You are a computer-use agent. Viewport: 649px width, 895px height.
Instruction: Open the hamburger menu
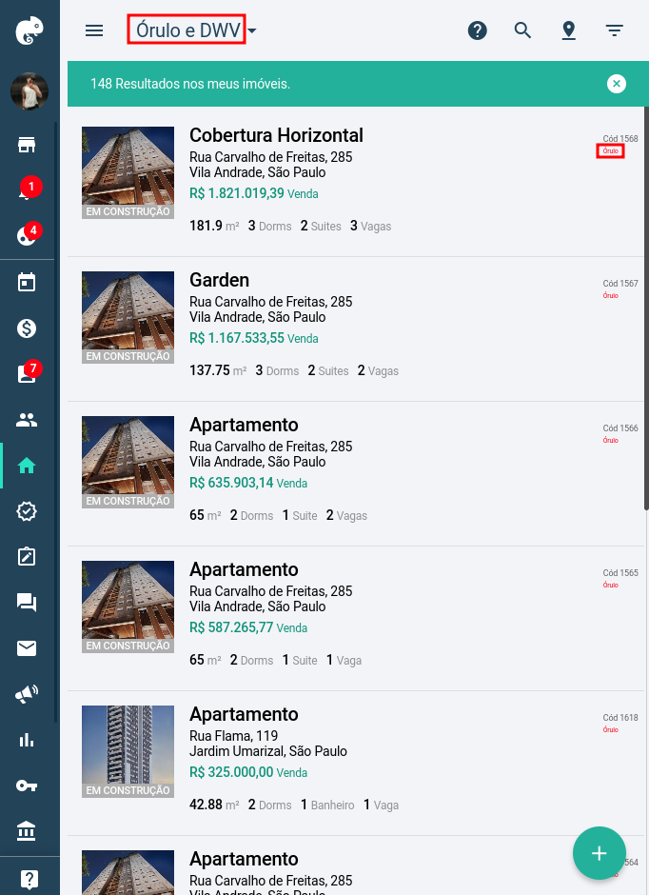pos(94,30)
